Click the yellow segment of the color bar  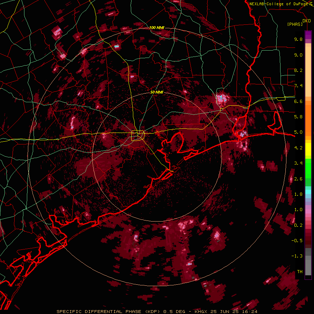click(308, 149)
